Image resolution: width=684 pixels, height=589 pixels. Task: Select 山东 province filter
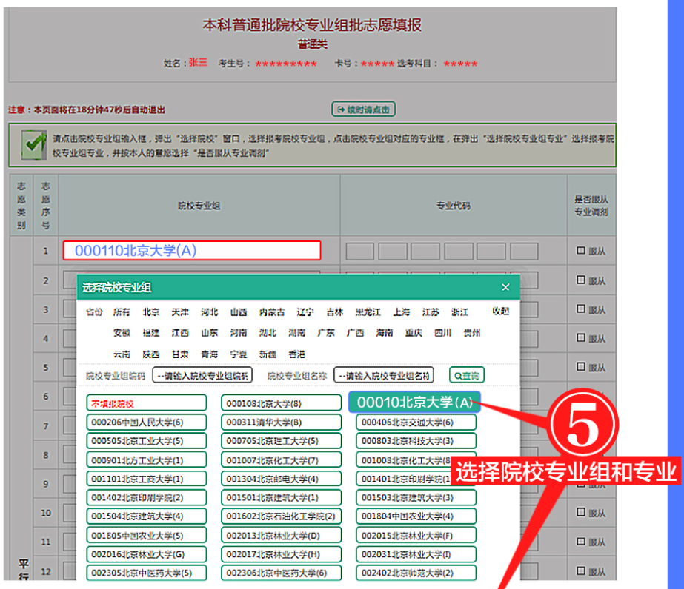click(210, 333)
